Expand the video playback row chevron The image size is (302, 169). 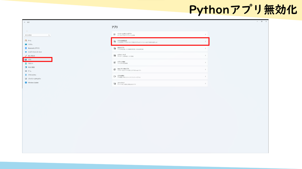(x=205, y=77)
